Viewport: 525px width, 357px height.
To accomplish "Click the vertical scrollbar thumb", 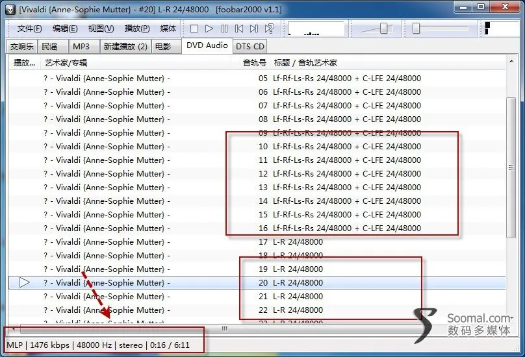I will 511,167.
